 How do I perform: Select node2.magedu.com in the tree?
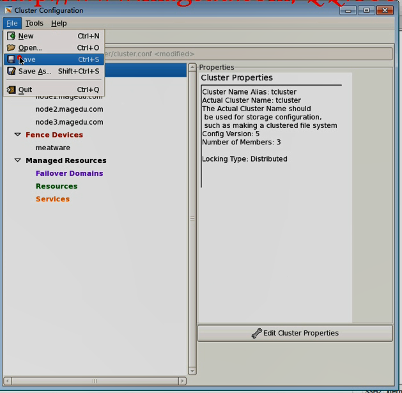click(69, 109)
